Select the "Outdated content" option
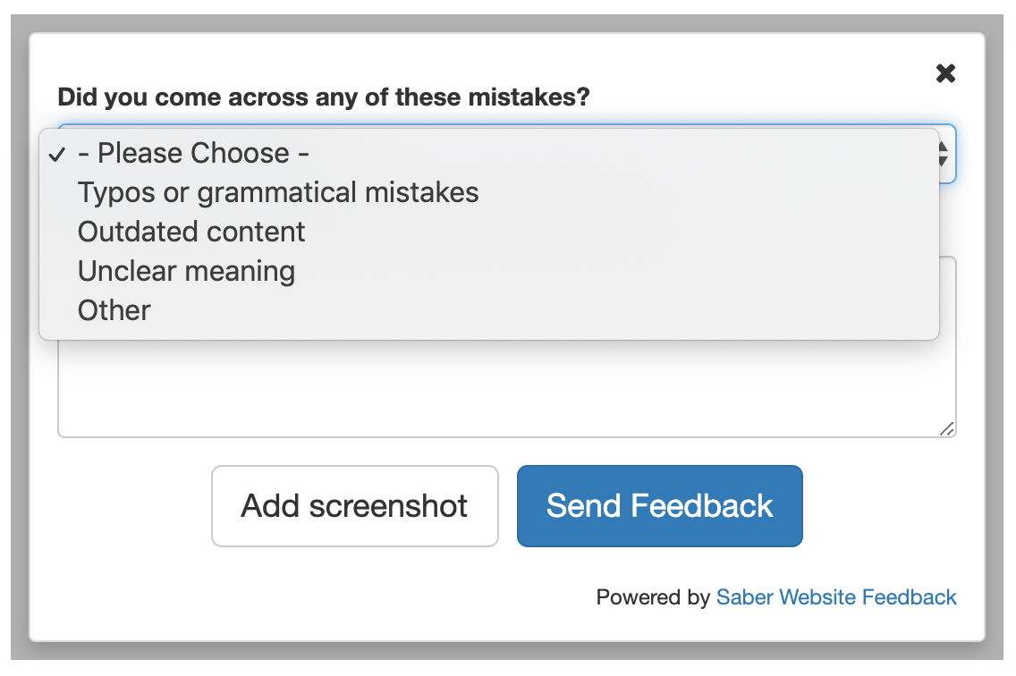1016x676 pixels. point(191,232)
